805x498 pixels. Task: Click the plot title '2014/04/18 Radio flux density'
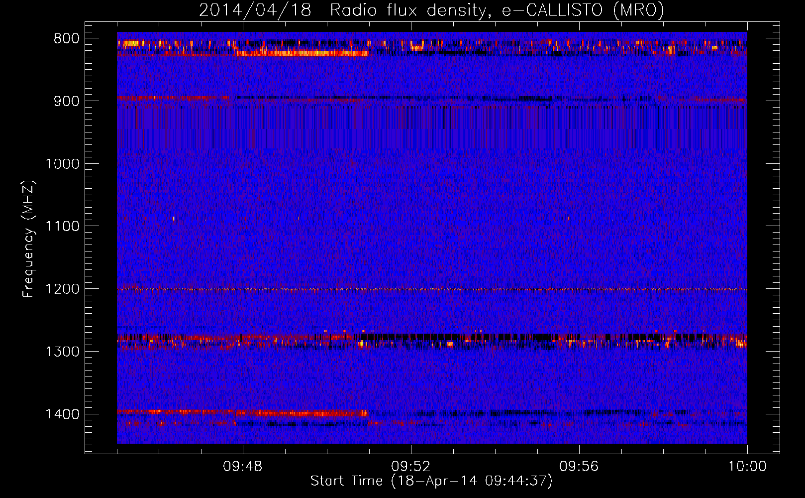click(x=432, y=10)
